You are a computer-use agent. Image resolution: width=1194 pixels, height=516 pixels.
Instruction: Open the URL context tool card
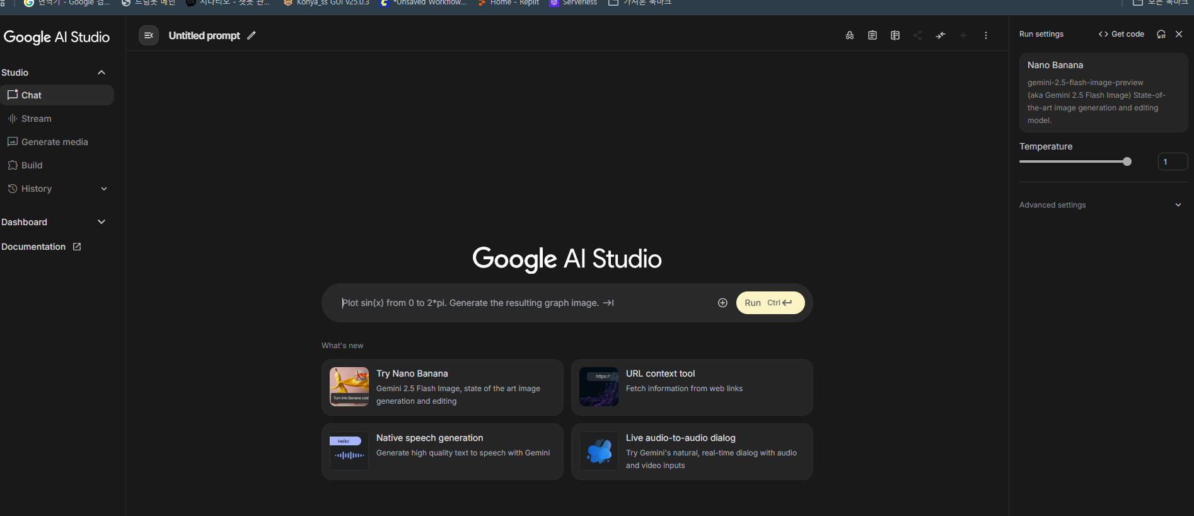click(x=692, y=387)
